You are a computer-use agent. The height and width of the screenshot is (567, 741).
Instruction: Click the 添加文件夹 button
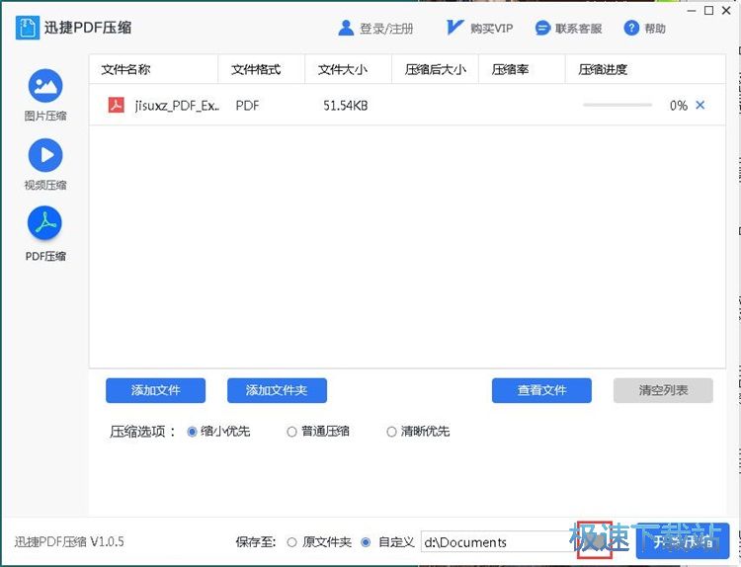pyautogui.click(x=277, y=390)
